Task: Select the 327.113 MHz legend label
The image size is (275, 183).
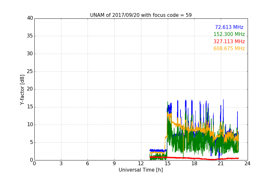Action: [229, 42]
